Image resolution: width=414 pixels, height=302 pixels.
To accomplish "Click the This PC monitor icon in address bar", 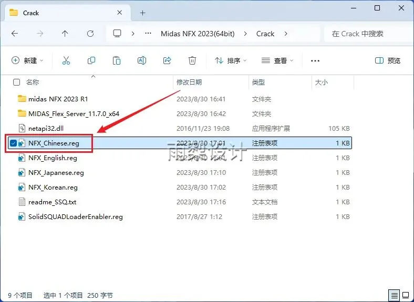I will (117, 33).
